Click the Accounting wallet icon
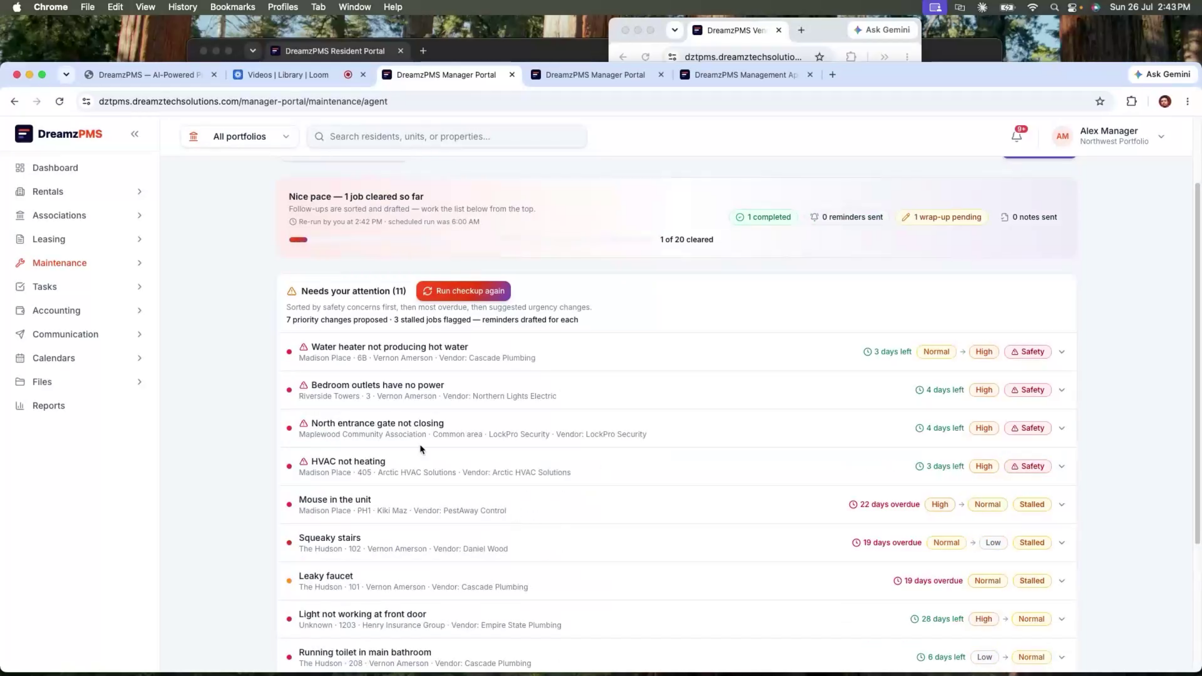1202x676 pixels. click(x=20, y=310)
